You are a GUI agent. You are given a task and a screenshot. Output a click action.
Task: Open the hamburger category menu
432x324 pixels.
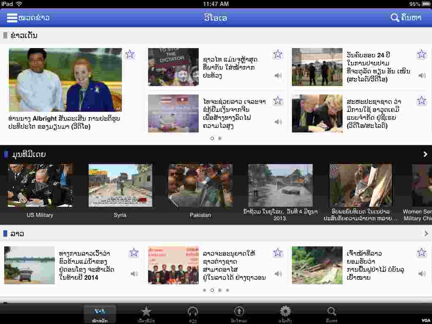click(x=12, y=18)
